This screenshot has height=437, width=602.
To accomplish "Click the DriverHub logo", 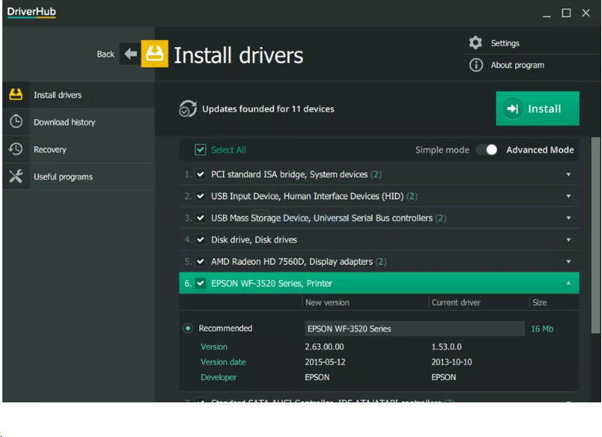I will [32, 12].
